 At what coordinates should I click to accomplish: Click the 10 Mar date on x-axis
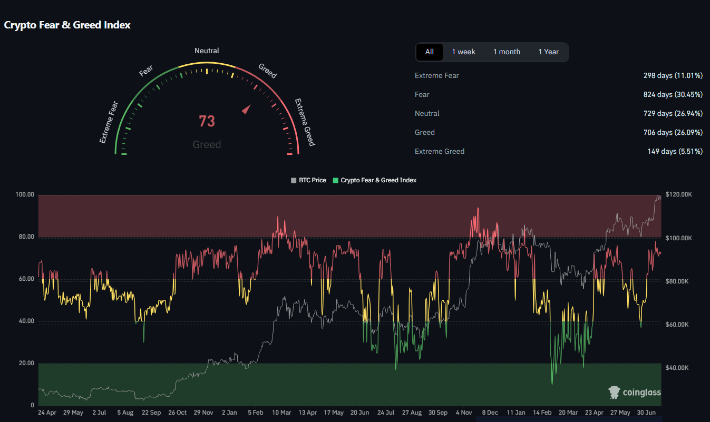tap(281, 413)
